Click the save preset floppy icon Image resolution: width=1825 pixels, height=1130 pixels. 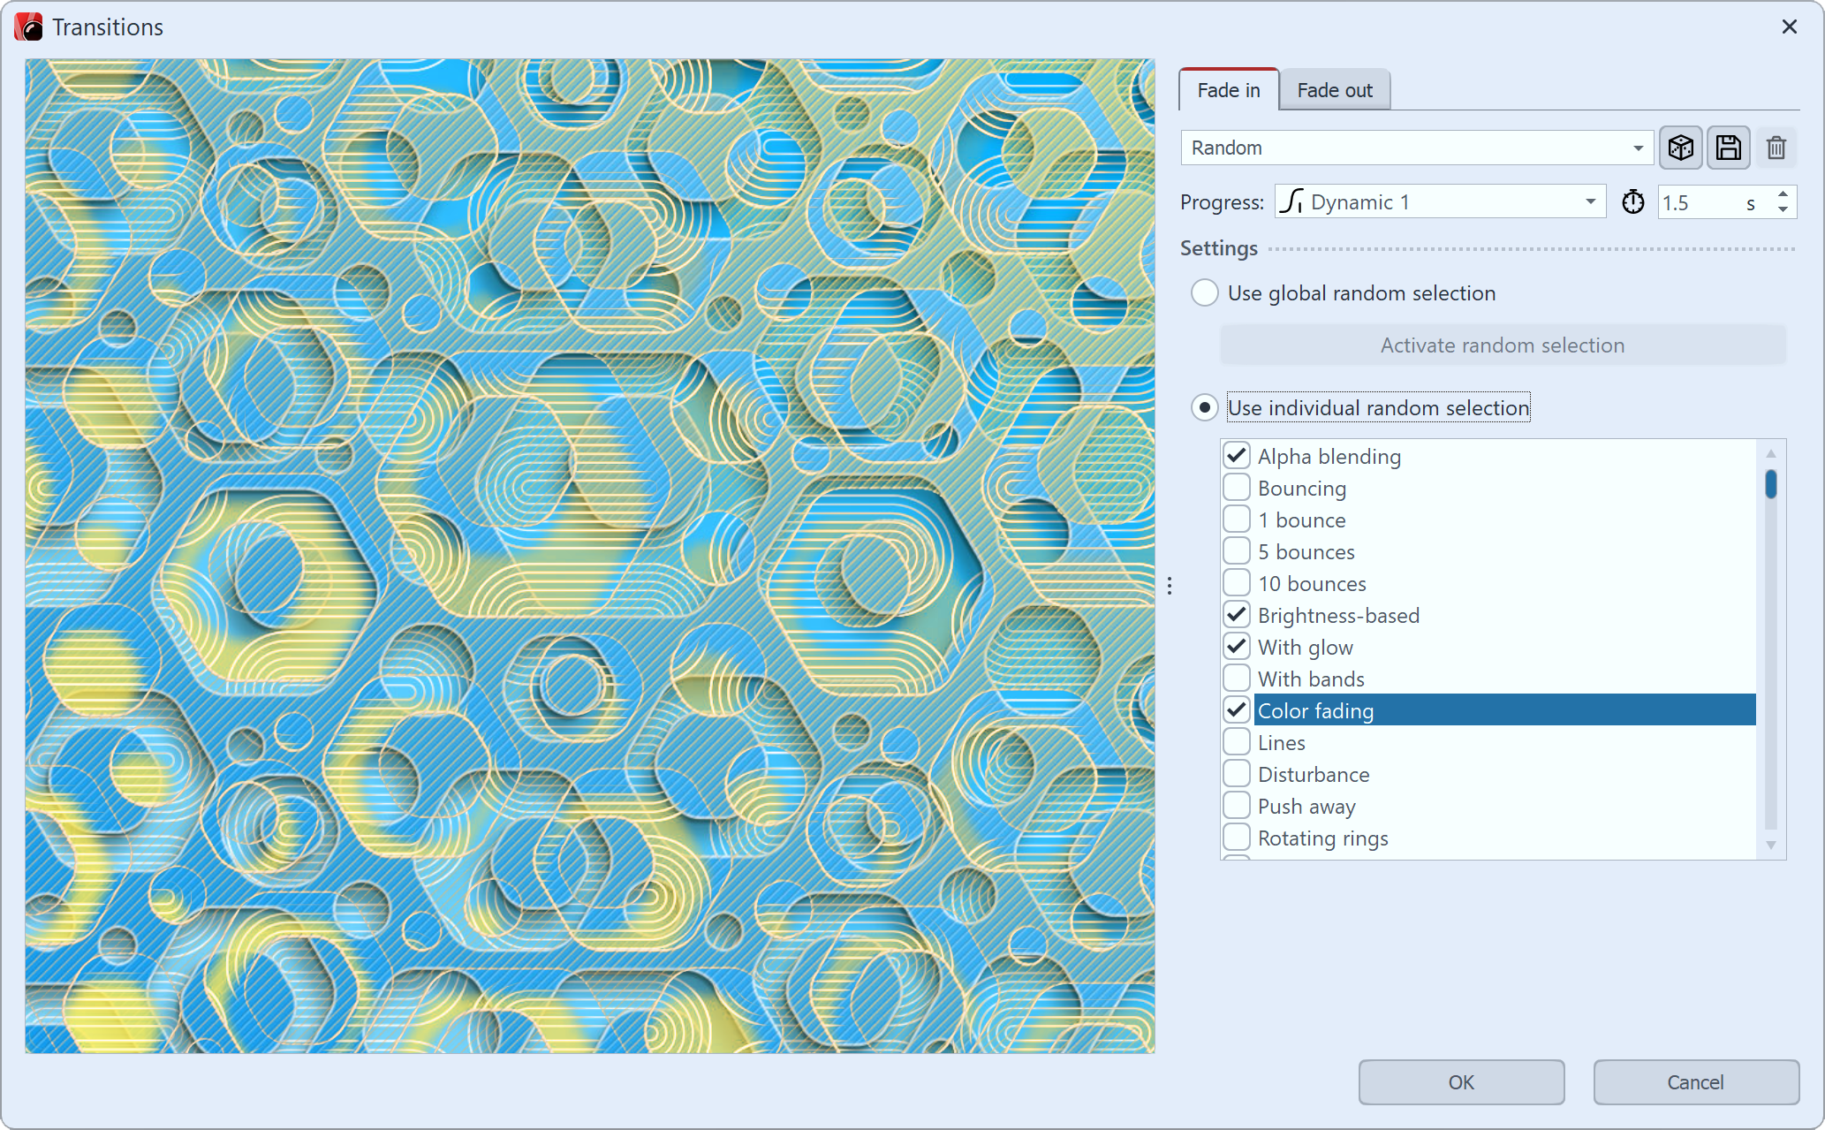(1728, 148)
